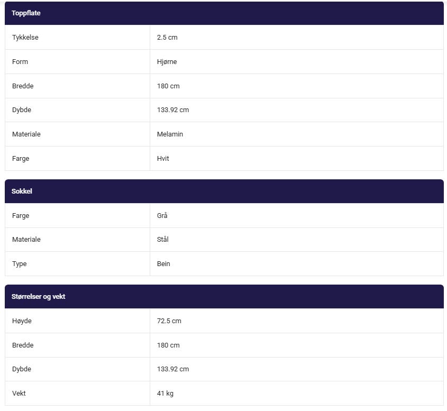Click the Toppflate section header
447x411 pixels.
coord(224,13)
